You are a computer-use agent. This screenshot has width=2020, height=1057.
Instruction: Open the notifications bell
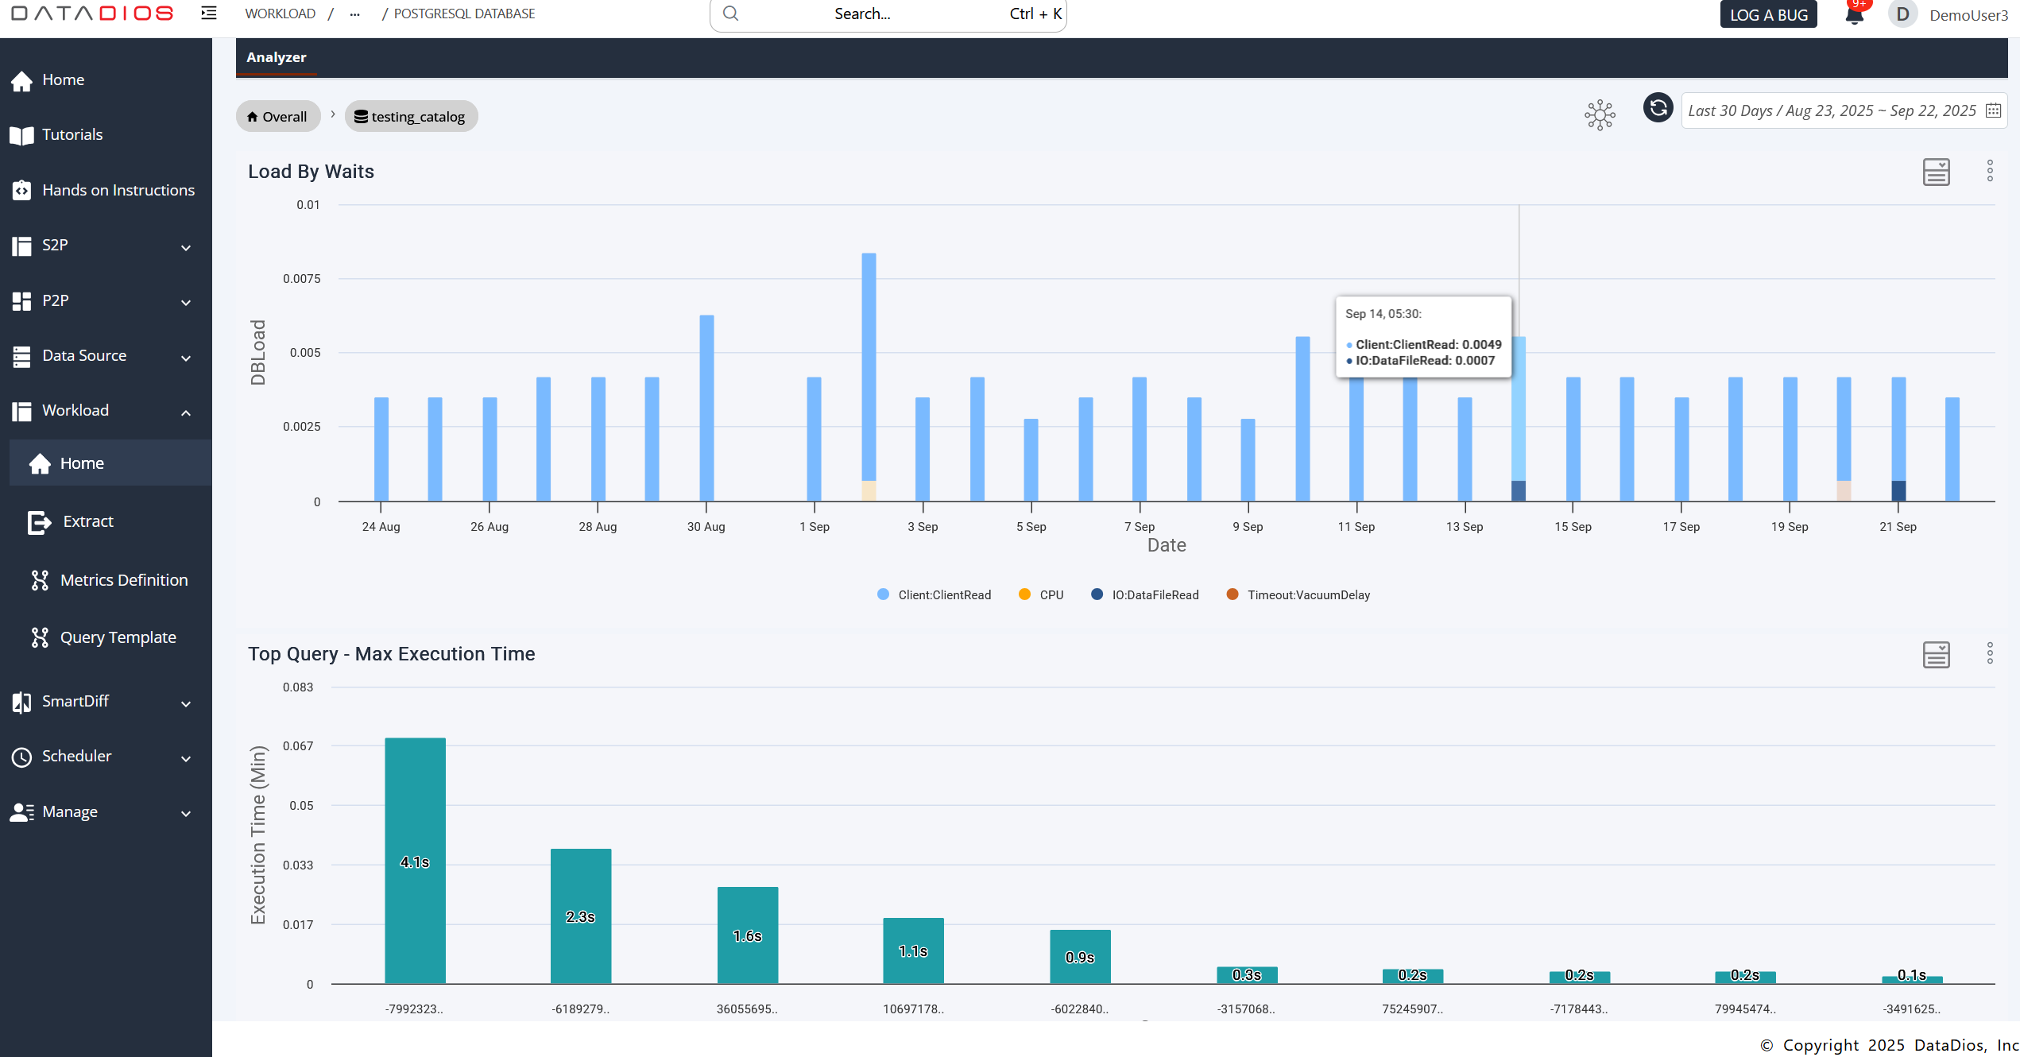point(1854,14)
